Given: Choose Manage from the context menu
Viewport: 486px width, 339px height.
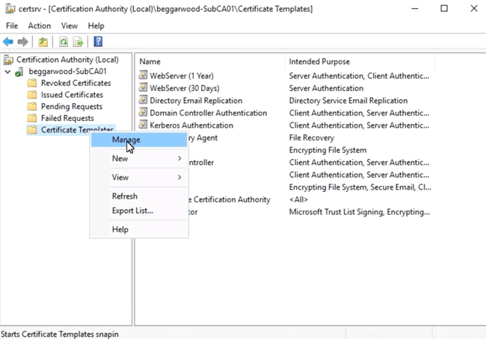Looking at the screenshot, I should (x=139, y=140).
